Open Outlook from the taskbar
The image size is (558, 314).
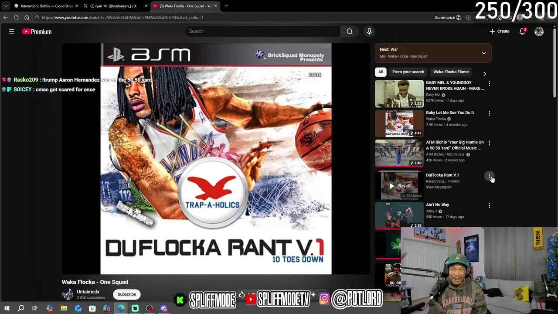[x=78, y=308]
